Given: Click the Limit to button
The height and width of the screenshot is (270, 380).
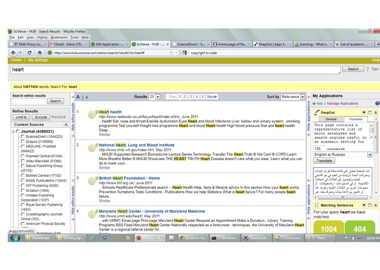Looking at the screenshot, I should [x=21, y=117].
